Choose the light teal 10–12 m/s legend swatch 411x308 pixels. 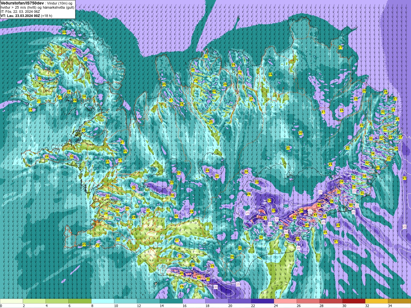pos(126,301)
